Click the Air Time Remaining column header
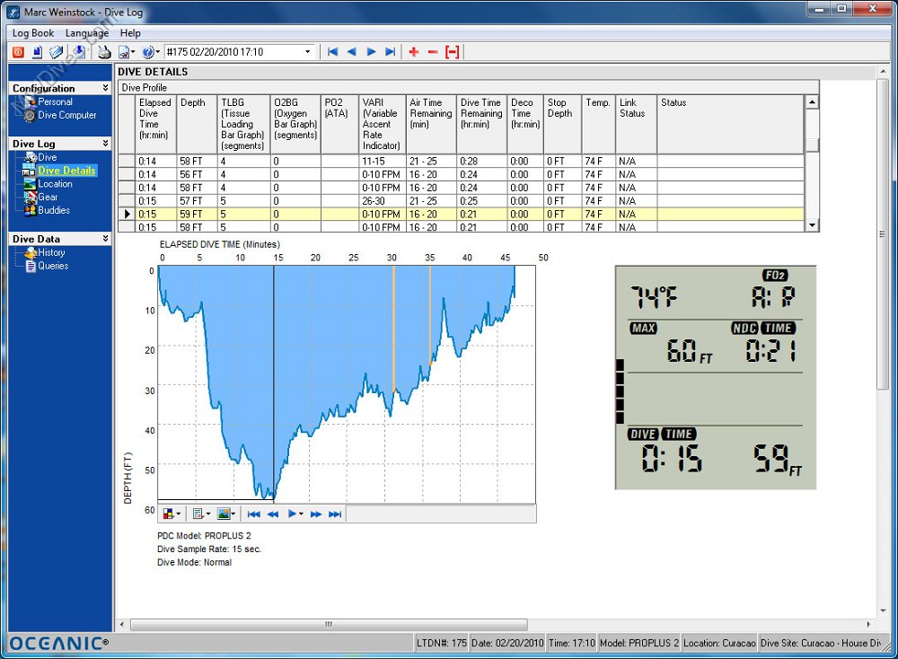 431,124
